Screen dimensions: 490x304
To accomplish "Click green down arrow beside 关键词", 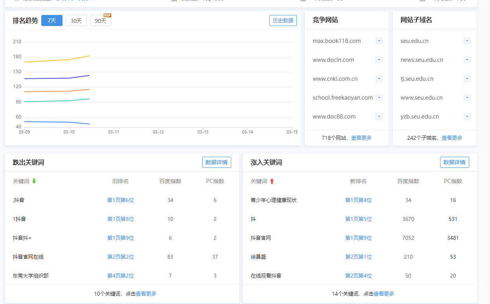I will (34, 181).
